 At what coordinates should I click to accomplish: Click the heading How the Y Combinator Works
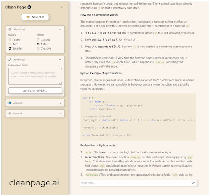(x=99, y=15)
